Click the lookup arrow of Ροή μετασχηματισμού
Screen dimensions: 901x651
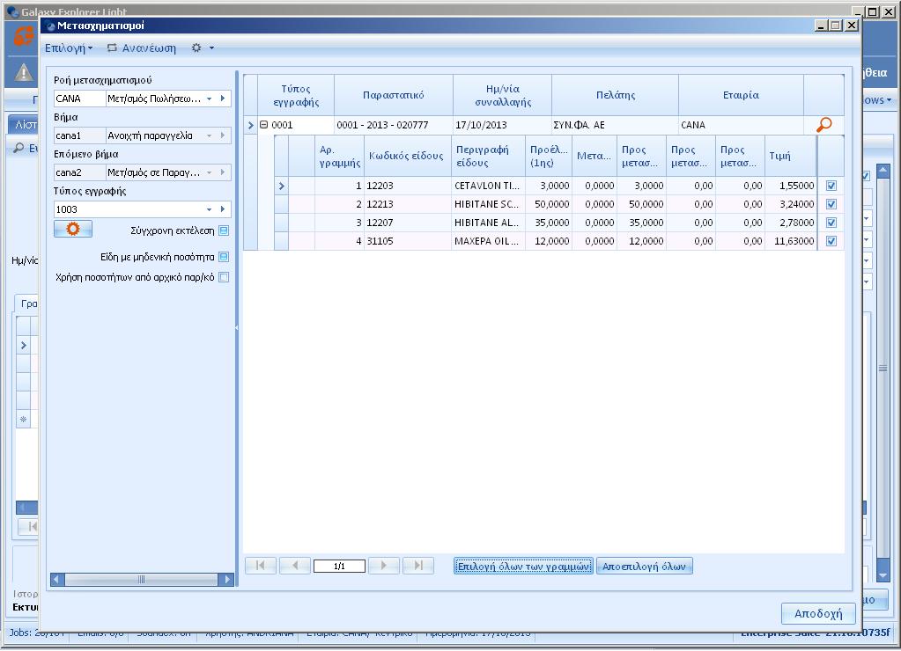coord(223,99)
